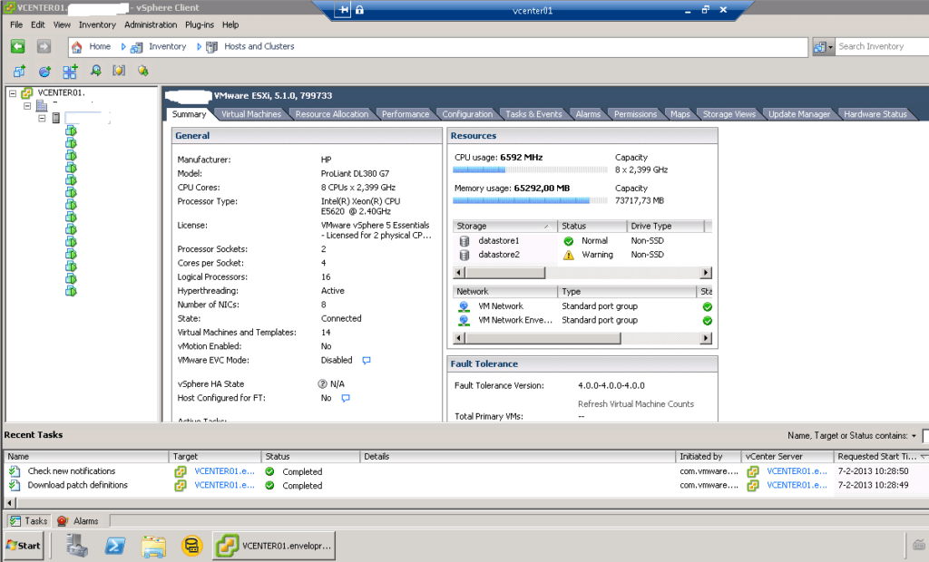Switch to the Virtual Machines tab
929x562 pixels.
click(251, 114)
